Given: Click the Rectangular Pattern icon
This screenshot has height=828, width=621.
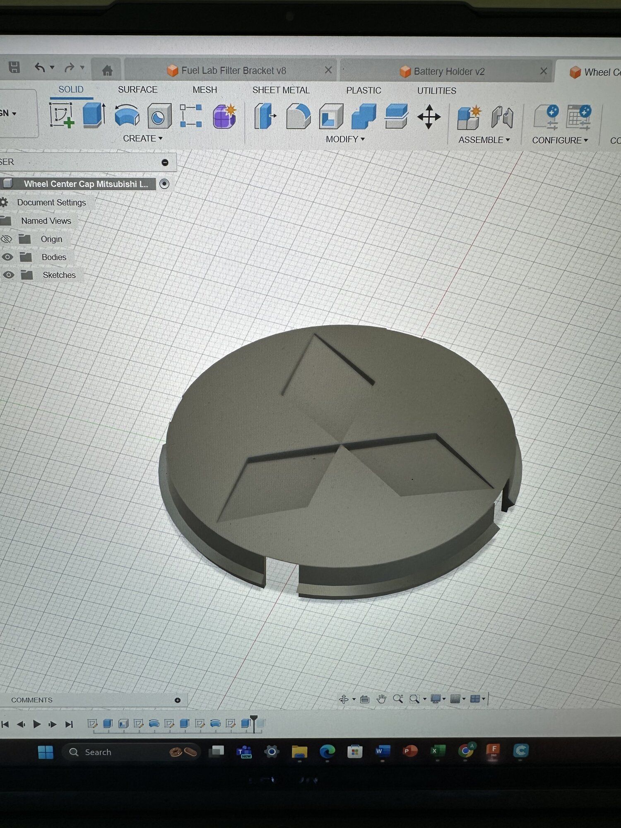Looking at the screenshot, I should click(x=191, y=116).
